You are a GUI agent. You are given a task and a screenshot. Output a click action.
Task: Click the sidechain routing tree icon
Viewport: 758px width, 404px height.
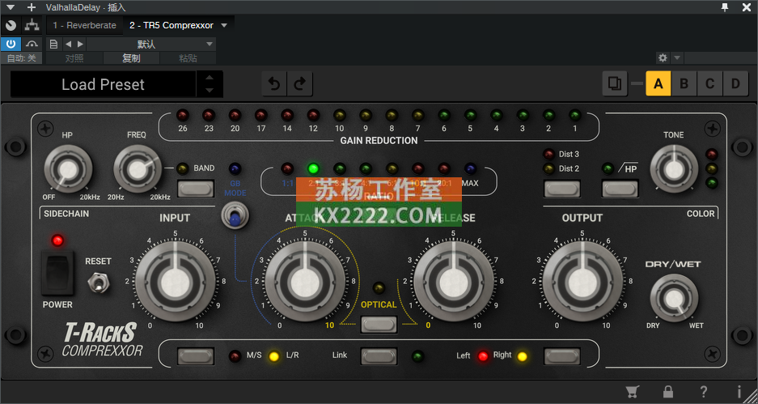coord(32,25)
